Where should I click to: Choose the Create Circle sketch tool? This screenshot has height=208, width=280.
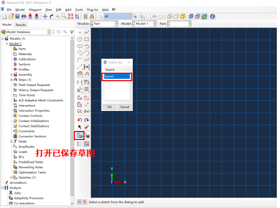[x=80, y=39]
